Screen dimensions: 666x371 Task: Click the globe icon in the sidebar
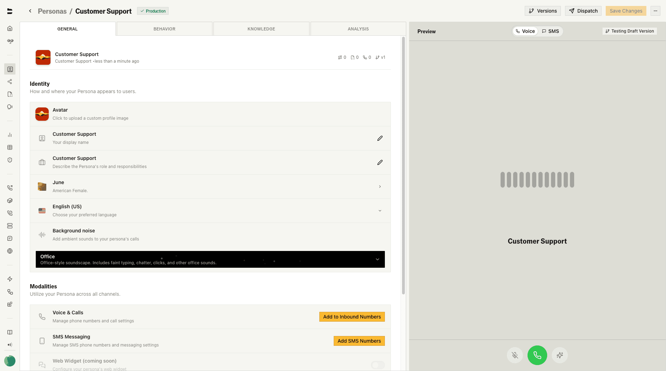10,251
